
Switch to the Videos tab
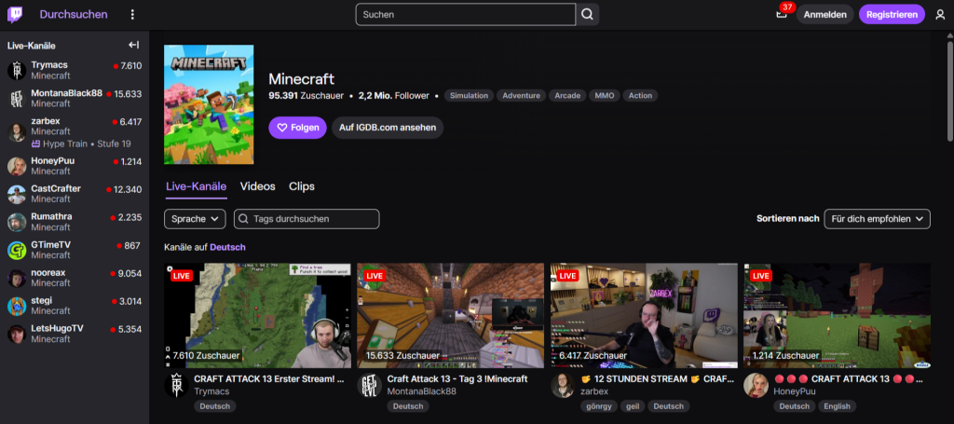(257, 186)
